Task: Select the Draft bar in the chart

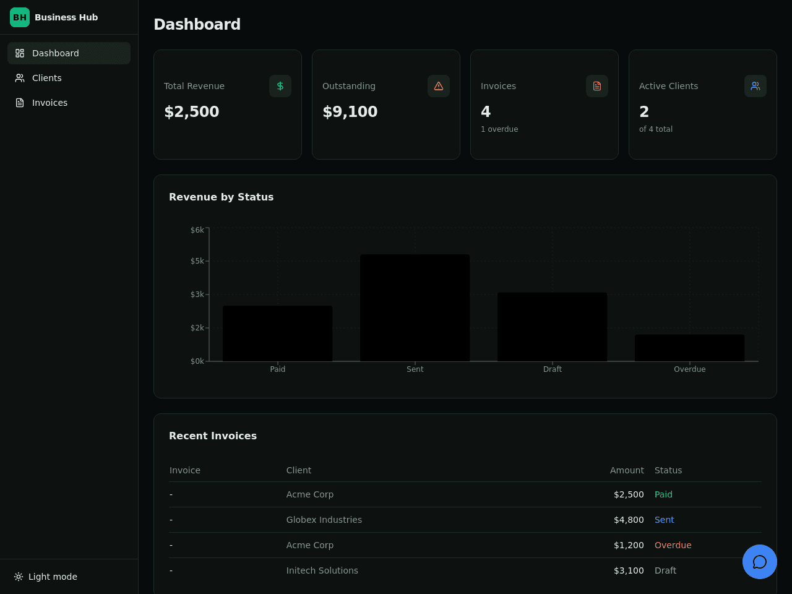Action: [553, 327]
